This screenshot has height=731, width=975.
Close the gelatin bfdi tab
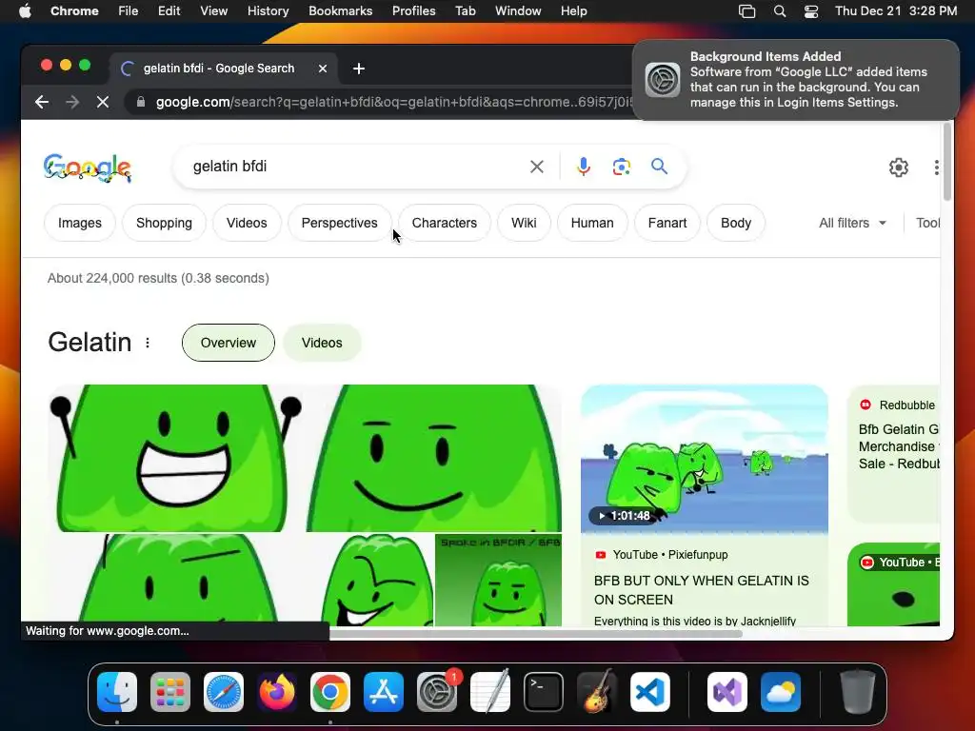(323, 69)
